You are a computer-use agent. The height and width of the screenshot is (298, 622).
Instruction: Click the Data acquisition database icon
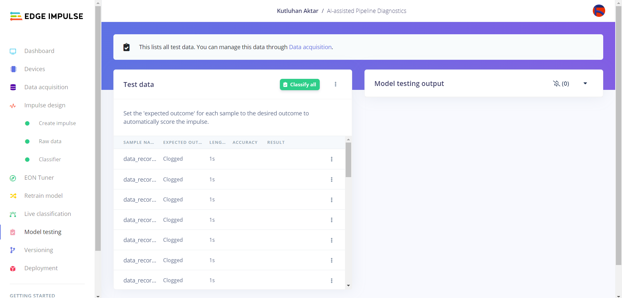[x=13, y=87]
